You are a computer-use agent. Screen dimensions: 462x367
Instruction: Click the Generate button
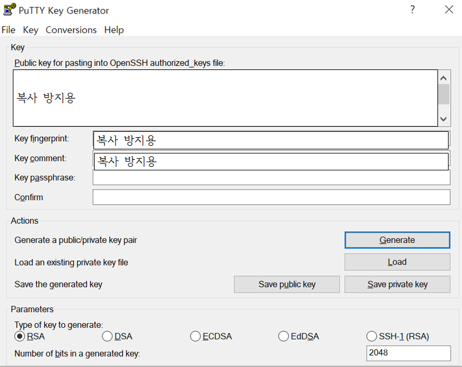pos(397,240)
